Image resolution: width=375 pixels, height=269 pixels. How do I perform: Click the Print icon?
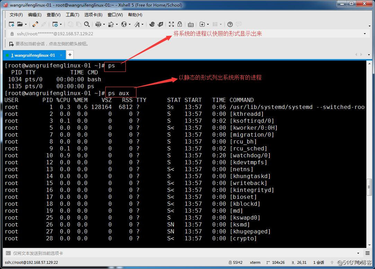coord(98,24)
